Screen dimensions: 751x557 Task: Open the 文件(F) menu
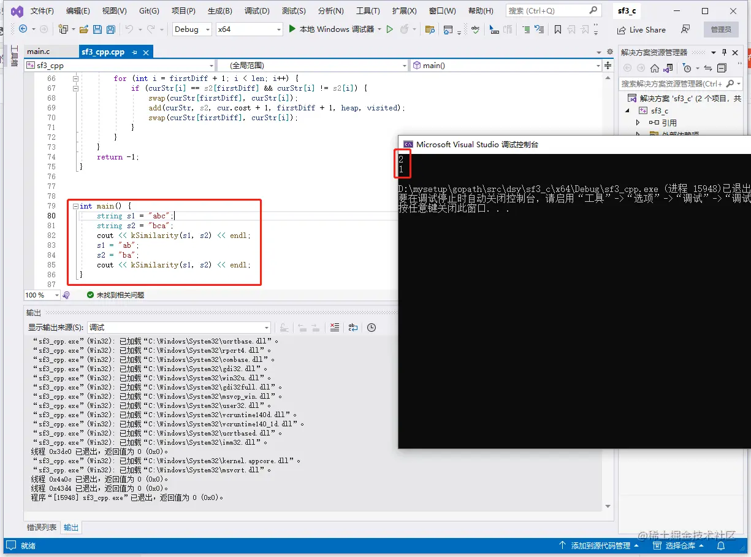42,11
